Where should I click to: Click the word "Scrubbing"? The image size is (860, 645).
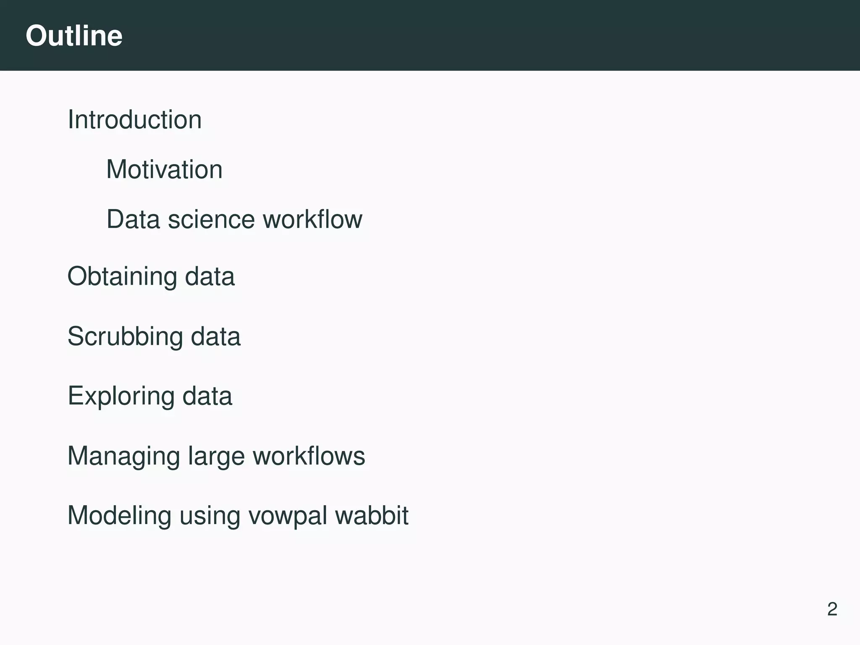pyautogui.click(x=125, y=337)
